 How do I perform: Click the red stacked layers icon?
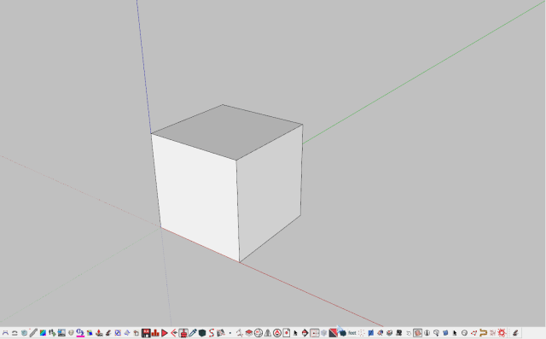[x=249, y=333]
